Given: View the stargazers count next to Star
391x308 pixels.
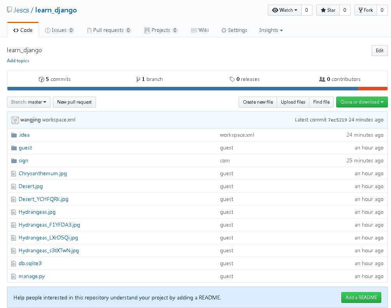Looking at the screenshot, I should [345, 10].
